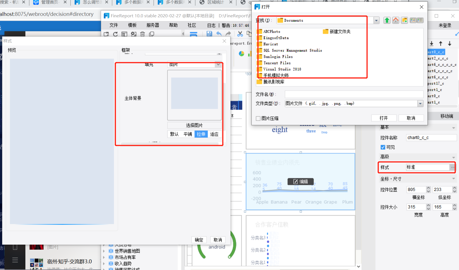Open the 新建文件夹 folder
459x270 pixels.
(x=337, y=32)
